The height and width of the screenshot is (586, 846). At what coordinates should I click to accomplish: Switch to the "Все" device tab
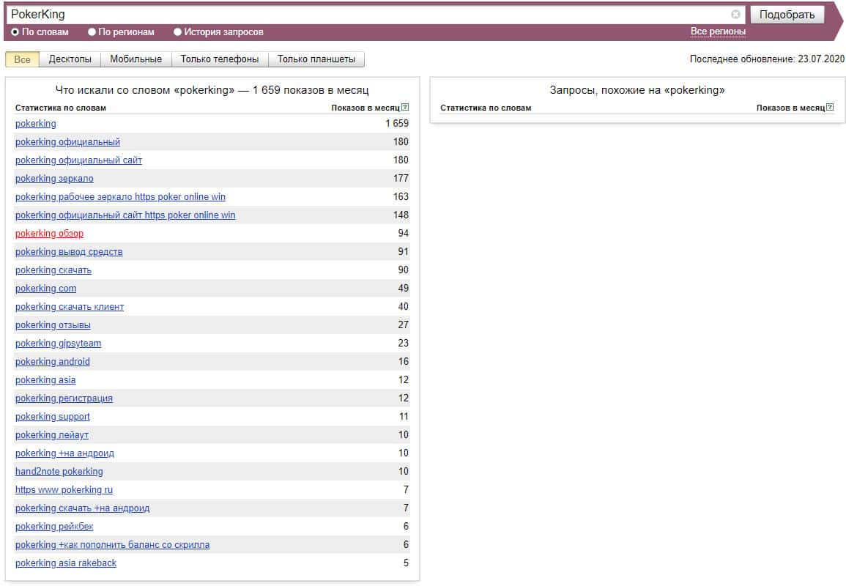22,59
